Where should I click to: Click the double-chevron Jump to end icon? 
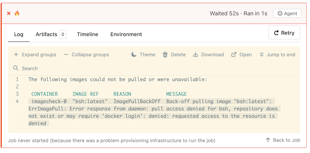tap(262, 55)
